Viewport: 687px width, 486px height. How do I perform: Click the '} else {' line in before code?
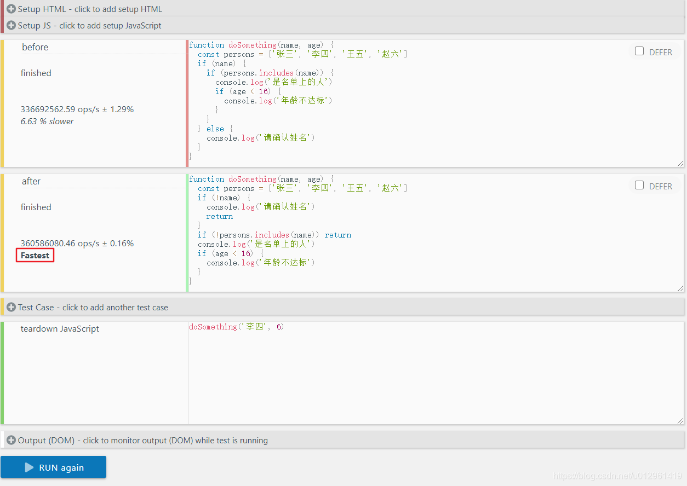click(215, 129)
